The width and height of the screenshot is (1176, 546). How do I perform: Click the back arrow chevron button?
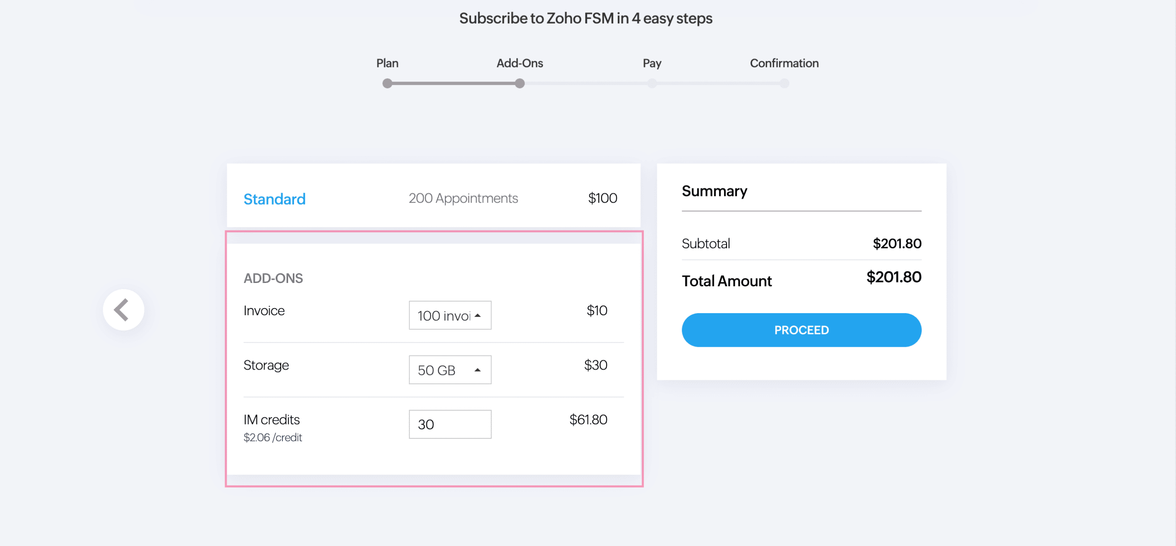coord(123,310)
